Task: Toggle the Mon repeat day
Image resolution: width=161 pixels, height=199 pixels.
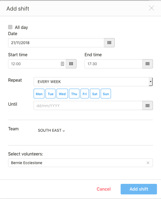Action: pyautogui.click(x=39, y=94)
